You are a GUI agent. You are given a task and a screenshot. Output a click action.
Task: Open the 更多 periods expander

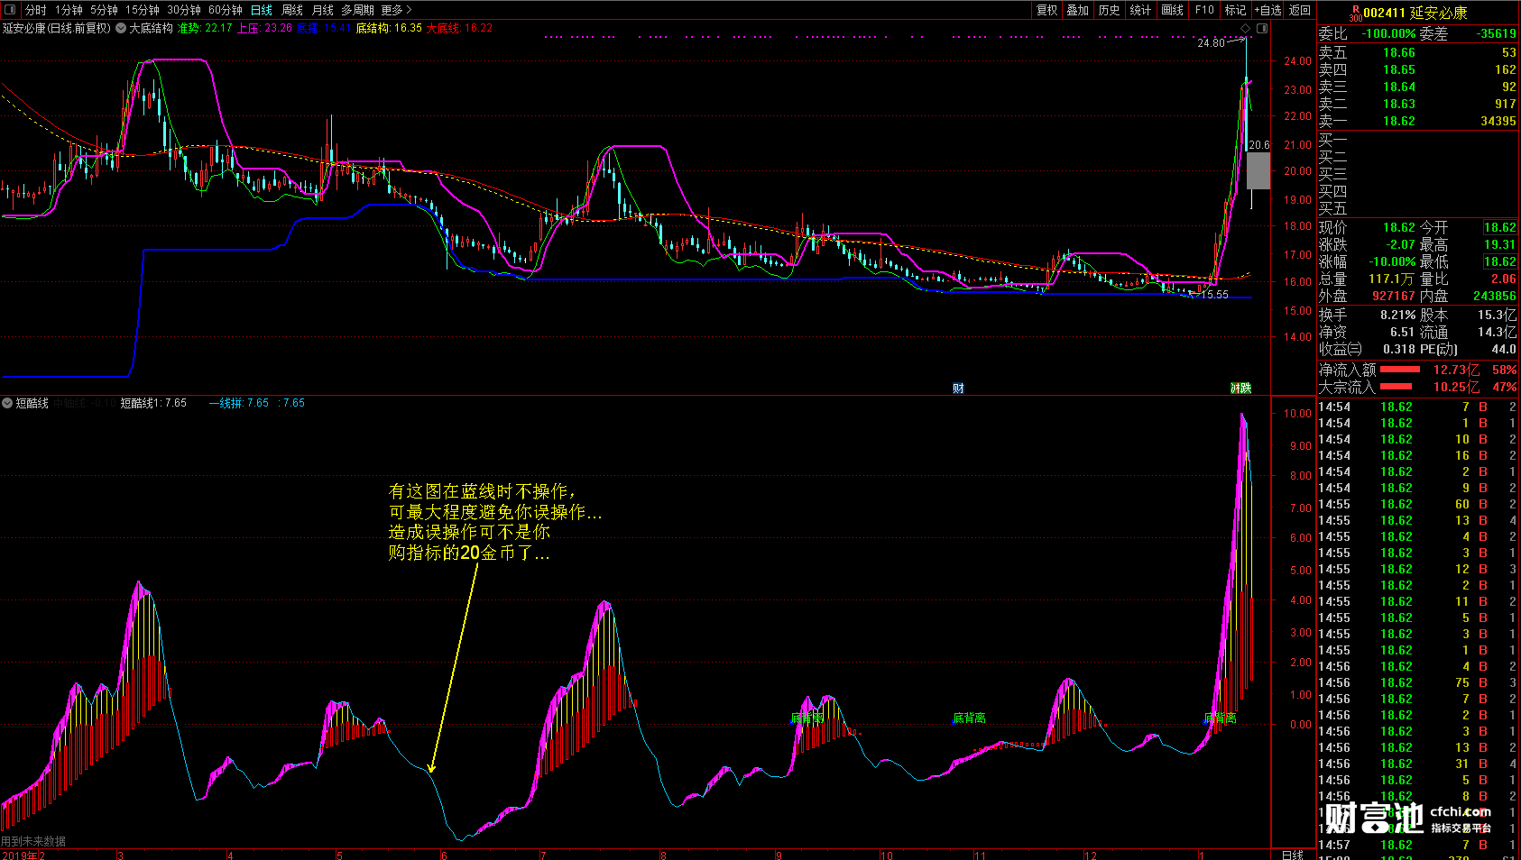tap(396, 10)
